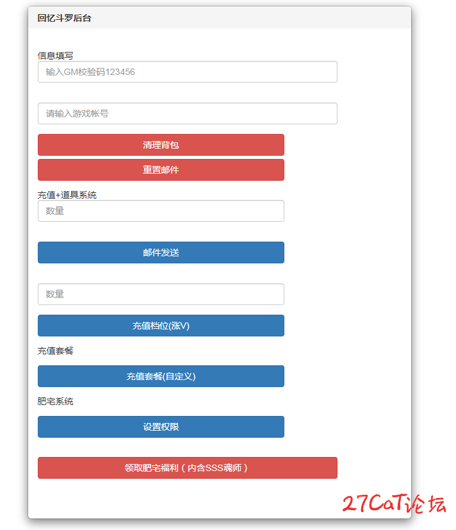
Task: Click the red 27CaT论坛 watermark
Action: click(394, 504)
